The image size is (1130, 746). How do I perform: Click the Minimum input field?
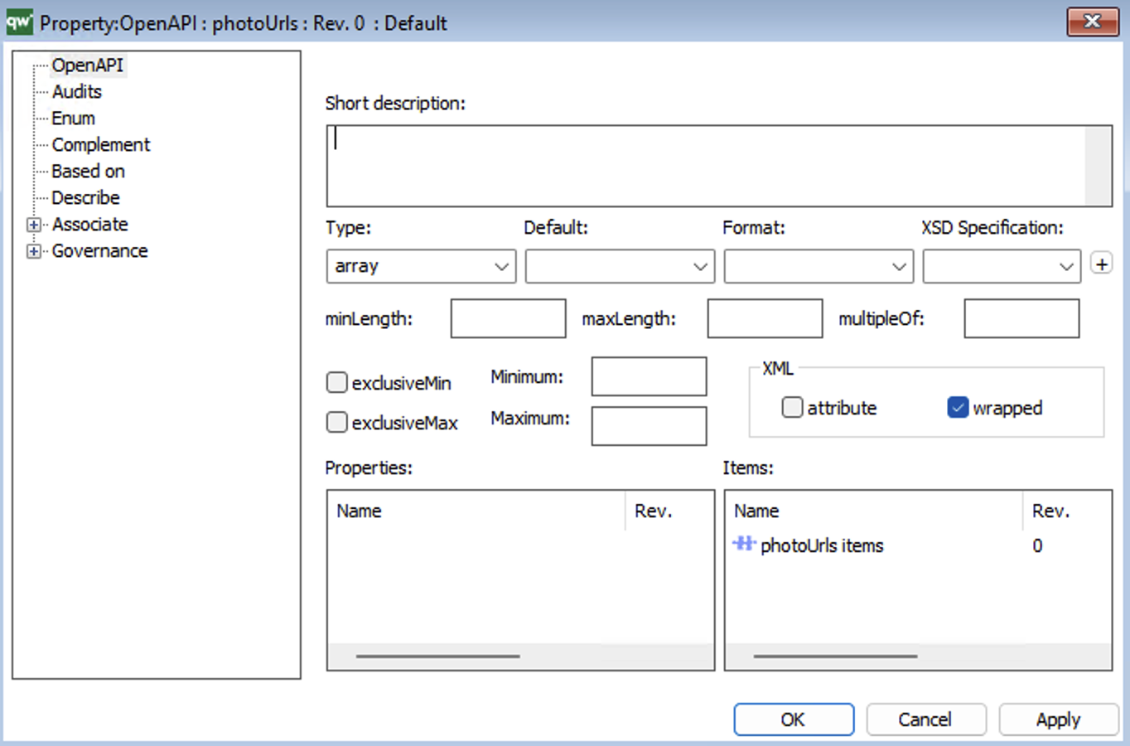[649, 376]
